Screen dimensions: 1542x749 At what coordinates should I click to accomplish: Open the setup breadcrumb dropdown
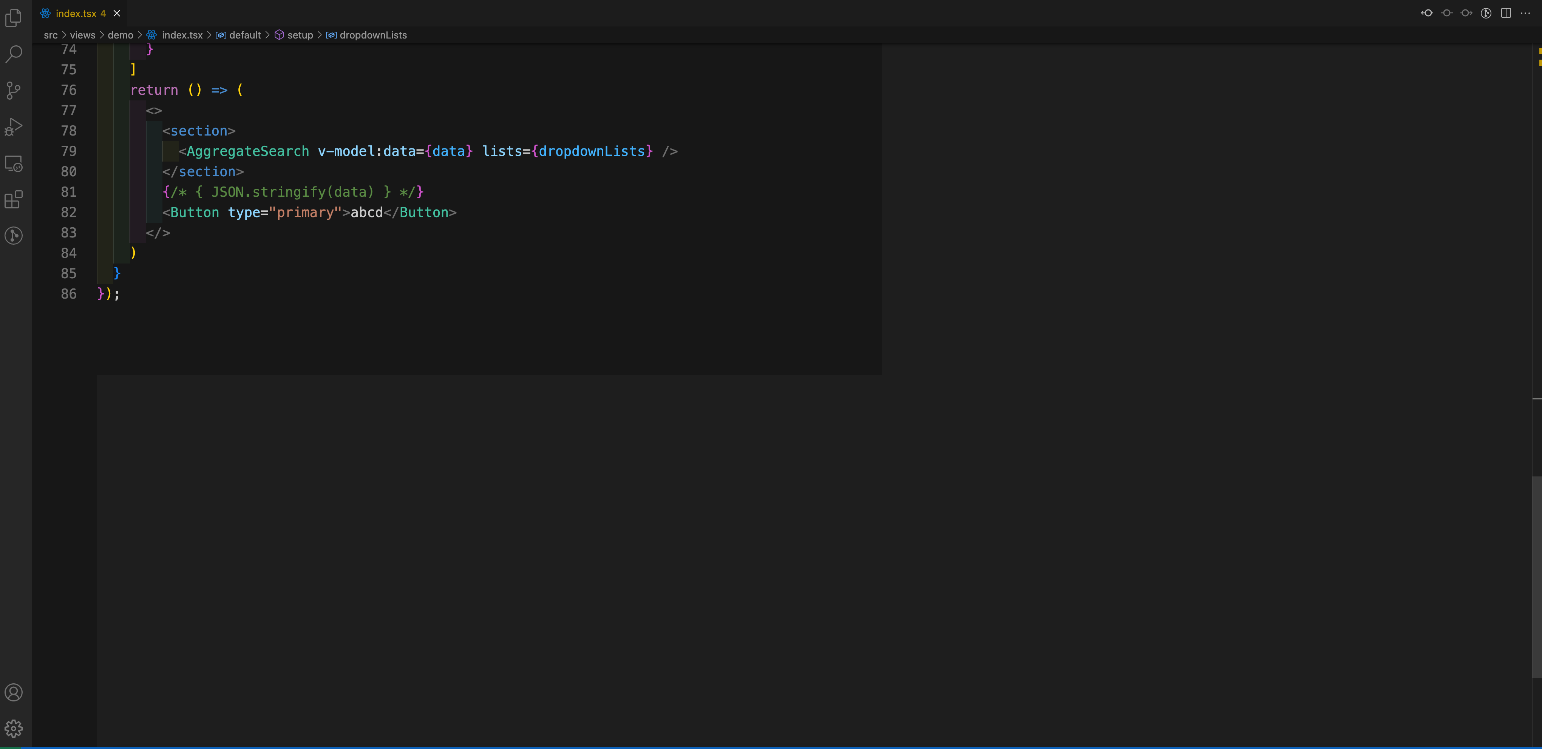click(300, 35)
